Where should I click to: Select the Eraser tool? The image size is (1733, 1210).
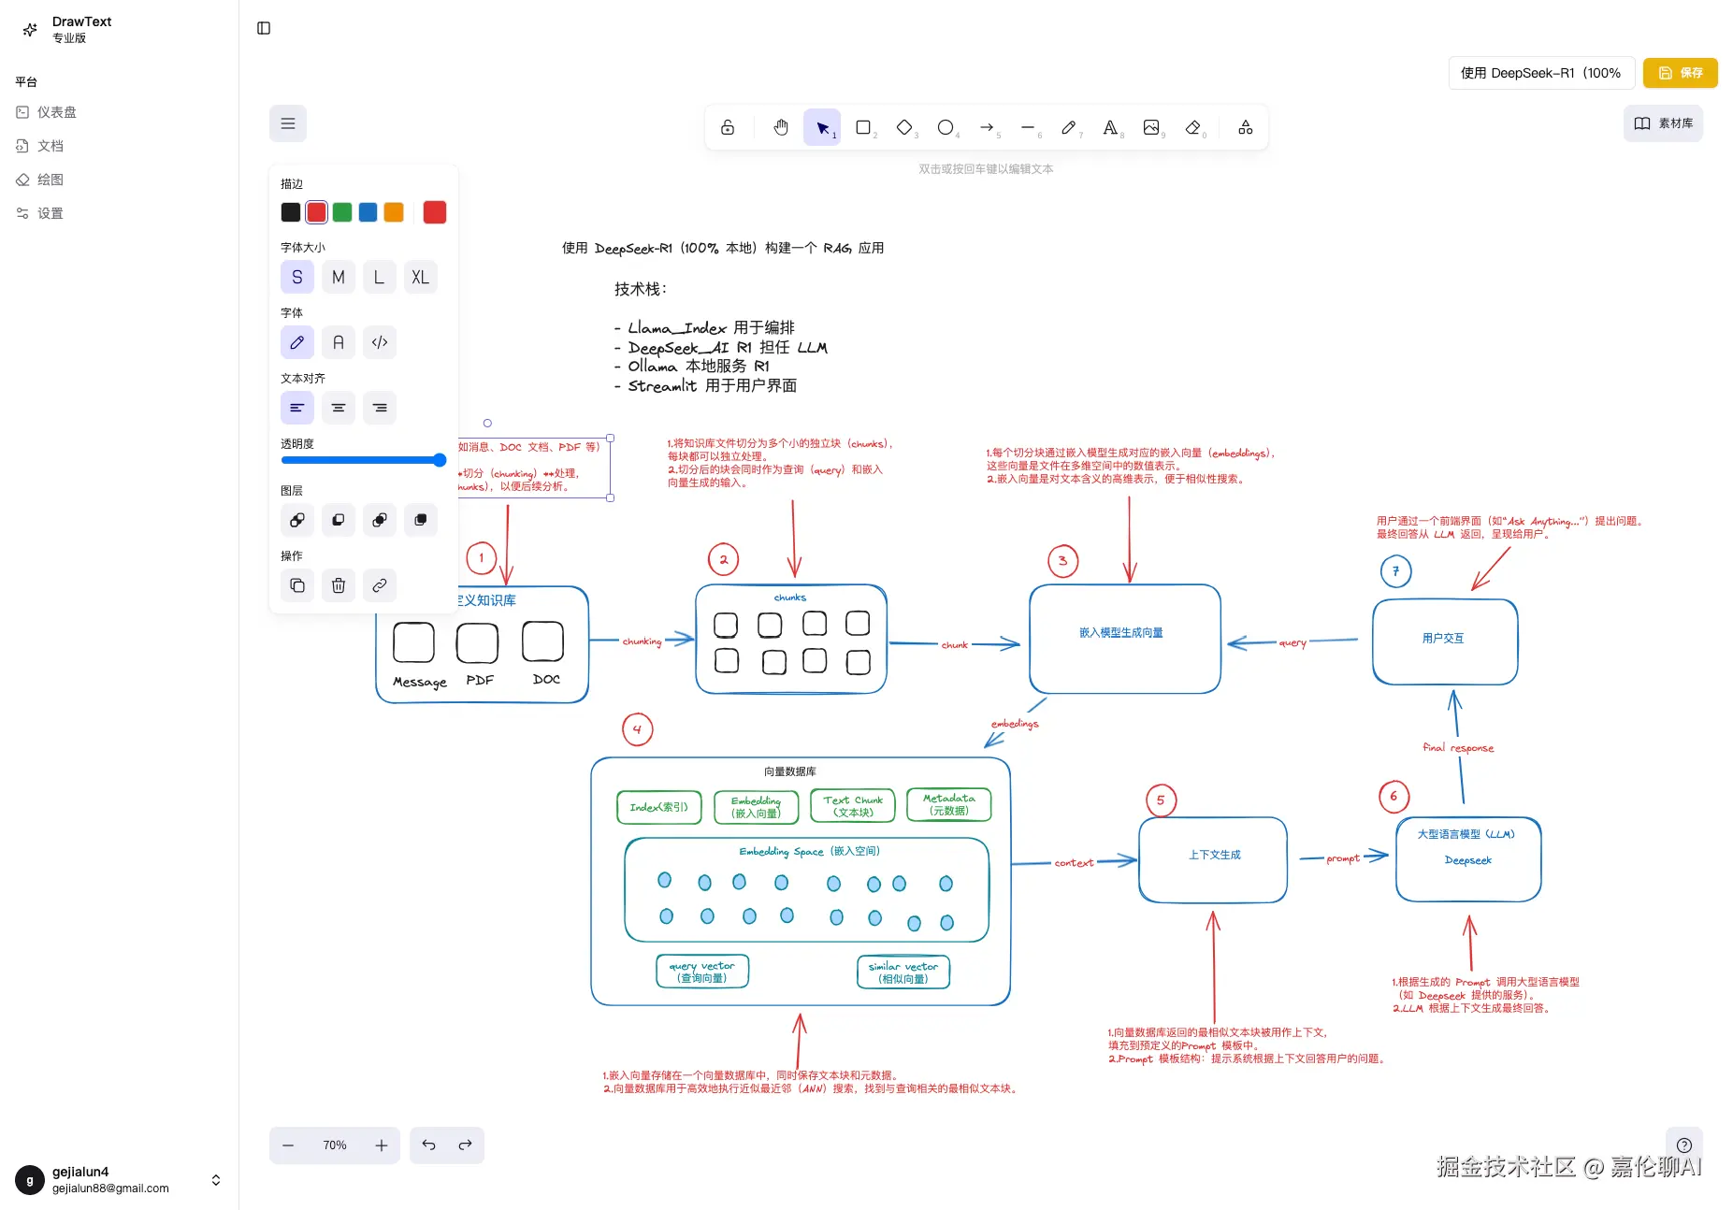pyautogui.click(x=1192, y=127)
